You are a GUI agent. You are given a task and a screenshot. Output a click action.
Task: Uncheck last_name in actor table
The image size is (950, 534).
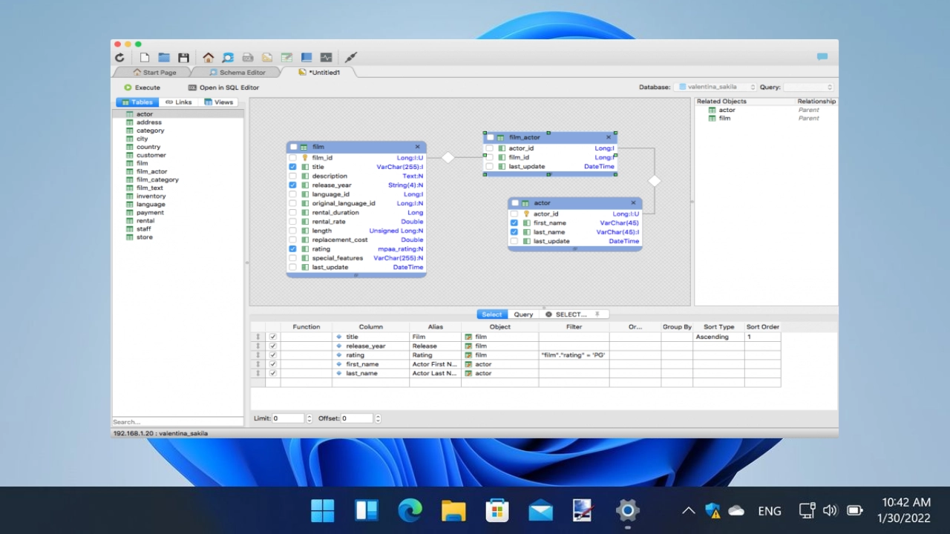click(x=514, y=232)
